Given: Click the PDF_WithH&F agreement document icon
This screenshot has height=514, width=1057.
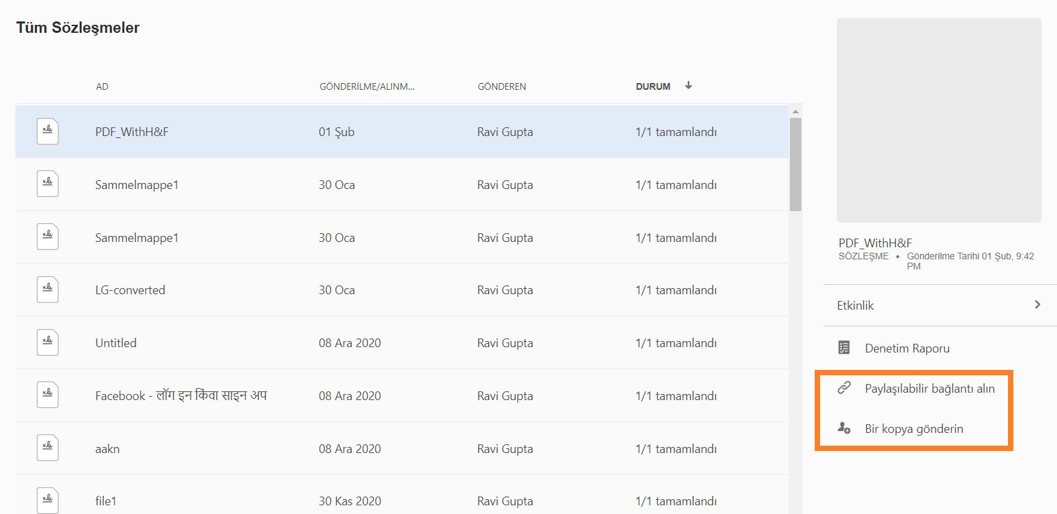Looking at the screenshot, I should pyautogui.click(x=48, y=131).
